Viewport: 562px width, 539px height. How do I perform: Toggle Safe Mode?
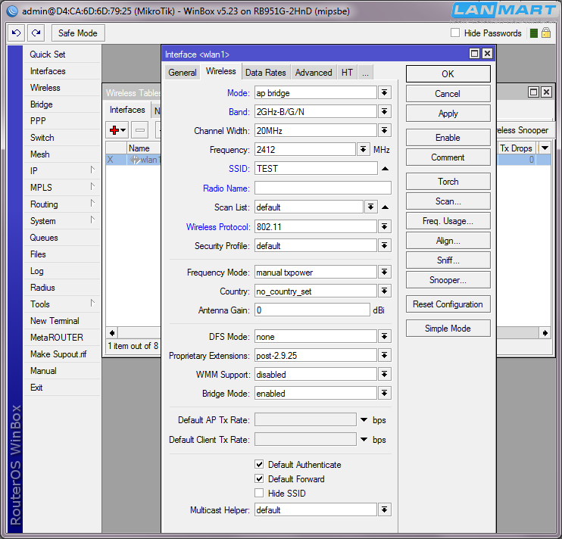point(78,33)
